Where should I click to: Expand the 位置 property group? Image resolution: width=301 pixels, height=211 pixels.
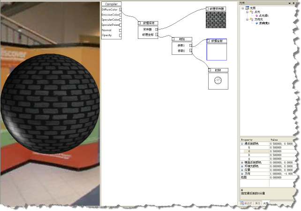[x=242, y=170]
